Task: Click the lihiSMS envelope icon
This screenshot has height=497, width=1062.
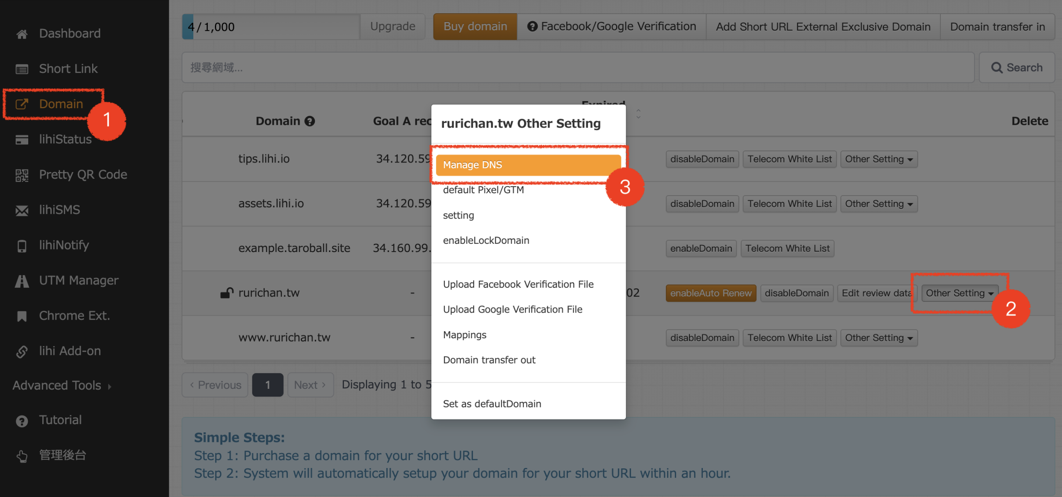Action: (x=22, y=210)
